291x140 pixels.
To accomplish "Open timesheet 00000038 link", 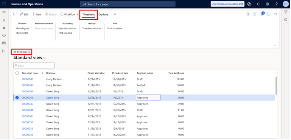I will click(x=27, y=122).
